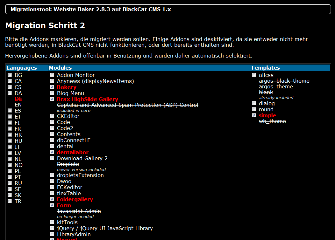335x240 pixels.
Task: Enable the FI language checkbox
Action: click(x=10, y=122)
